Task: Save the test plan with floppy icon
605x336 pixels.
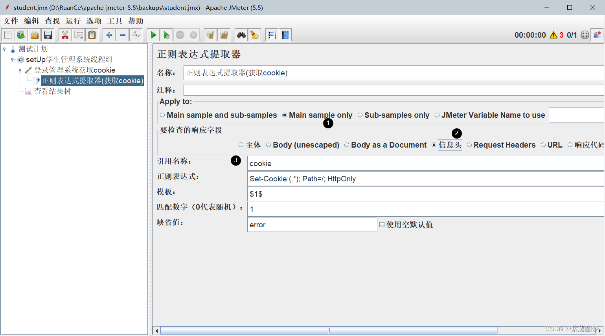Action: (48, 35)
